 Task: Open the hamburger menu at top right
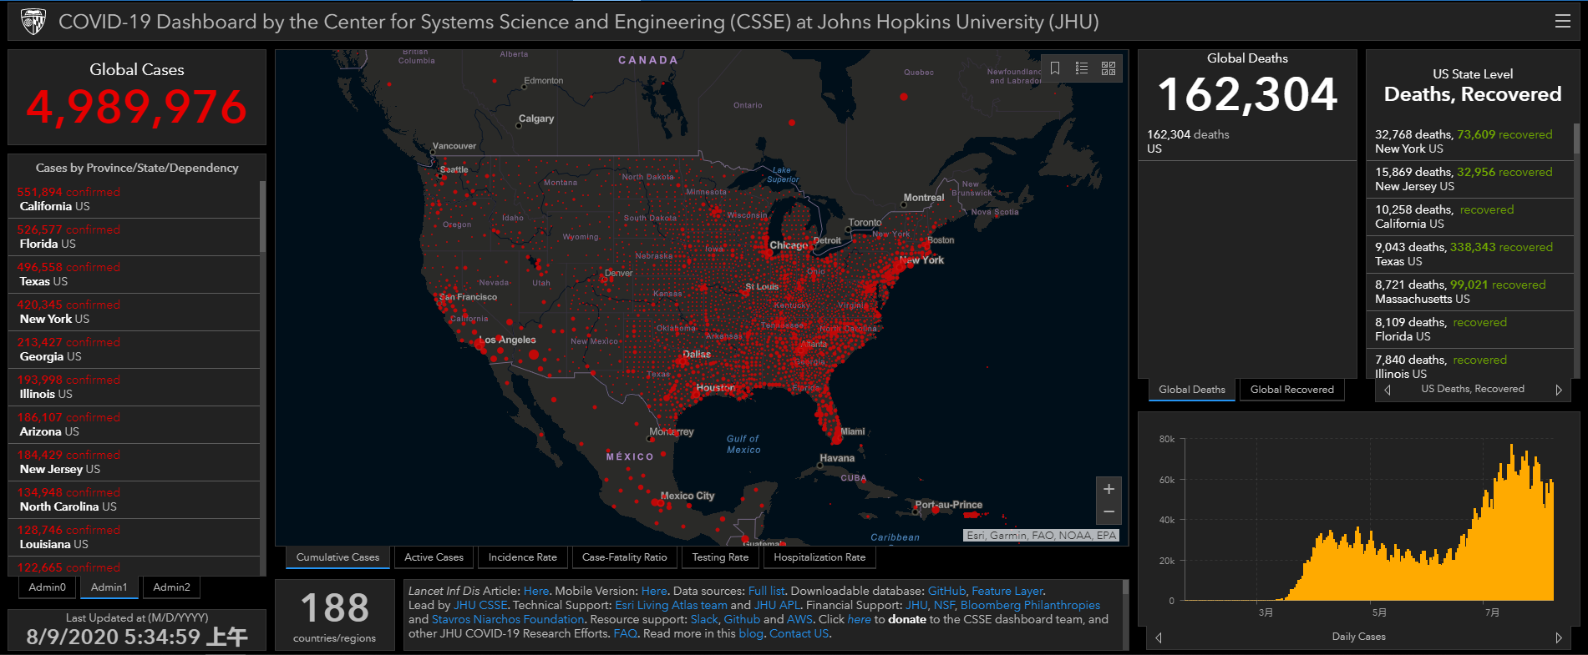[1562, 22]
